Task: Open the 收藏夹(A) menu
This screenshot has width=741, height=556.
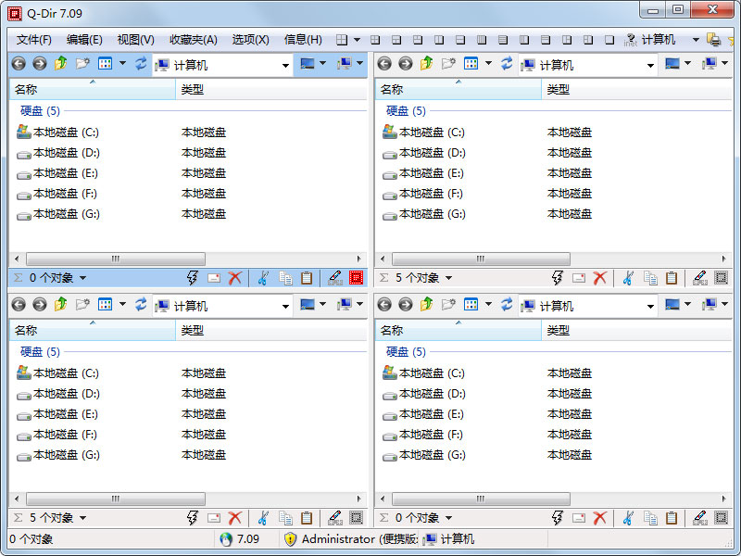Action: tap(194, 40)
